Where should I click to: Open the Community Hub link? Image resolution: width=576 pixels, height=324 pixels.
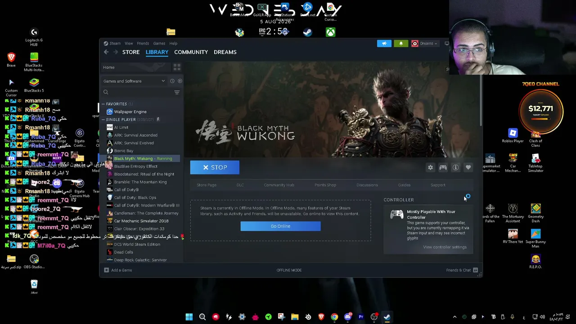(279, 185)
